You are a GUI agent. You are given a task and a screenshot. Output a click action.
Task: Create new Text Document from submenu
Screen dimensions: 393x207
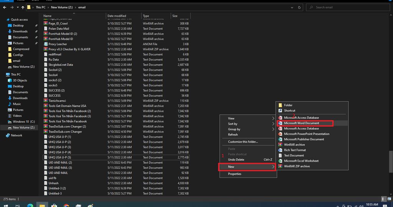pos(312,155)
